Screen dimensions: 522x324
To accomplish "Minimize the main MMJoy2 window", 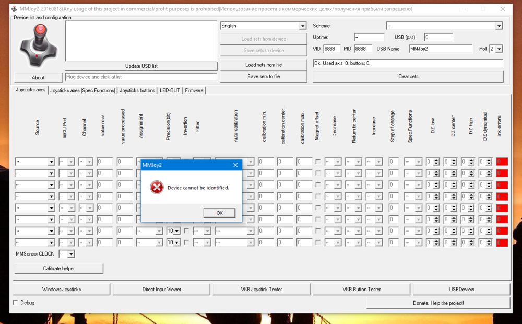I will [464, 9].
